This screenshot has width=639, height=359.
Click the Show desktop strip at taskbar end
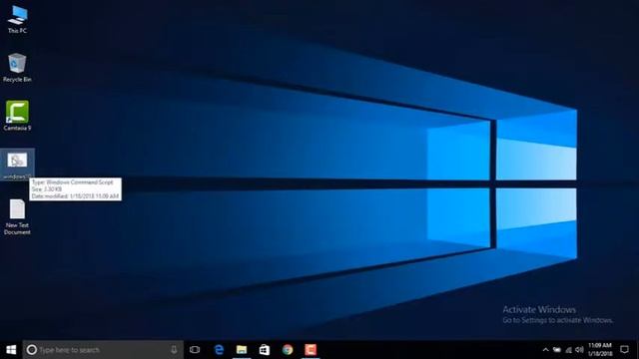coord(637,350)
